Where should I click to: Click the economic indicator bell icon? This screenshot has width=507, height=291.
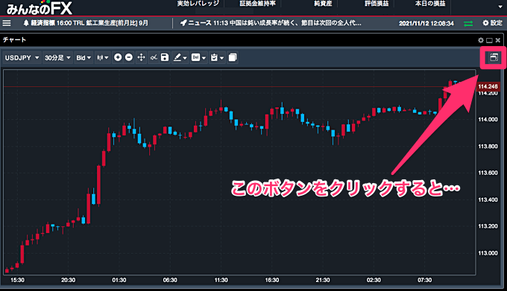coord(26,23)
